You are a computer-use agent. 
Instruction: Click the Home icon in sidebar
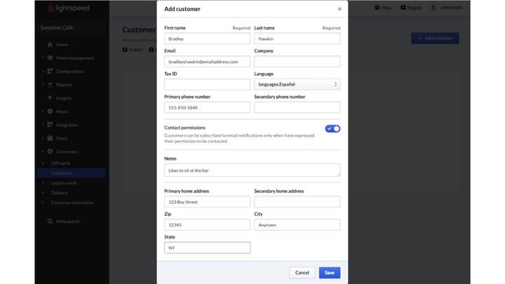point(50,44)
